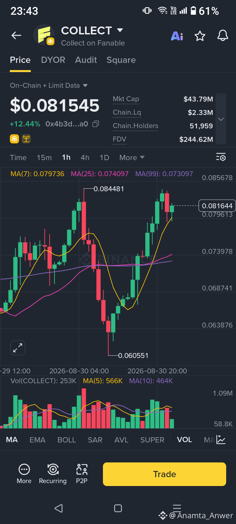Toggle the BOLL indicator
This screenshot has height=524, width=236.
point(67,440)
